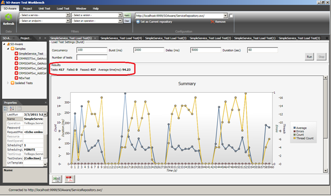Select the NEwTest tree node
The height and width of the screenshot is (196, 331).
[24, 78]
